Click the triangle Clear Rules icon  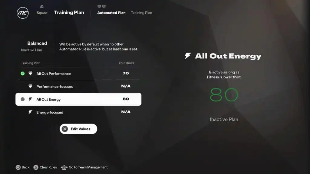pos(36,167)
